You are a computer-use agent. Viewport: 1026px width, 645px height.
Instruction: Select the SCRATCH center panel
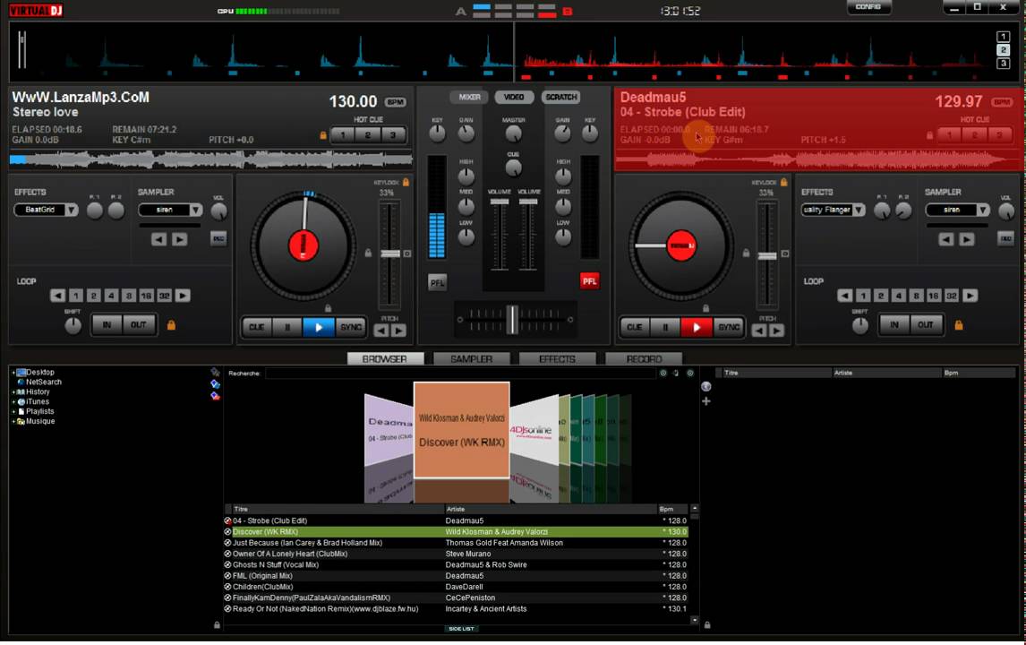pos(560,97)
